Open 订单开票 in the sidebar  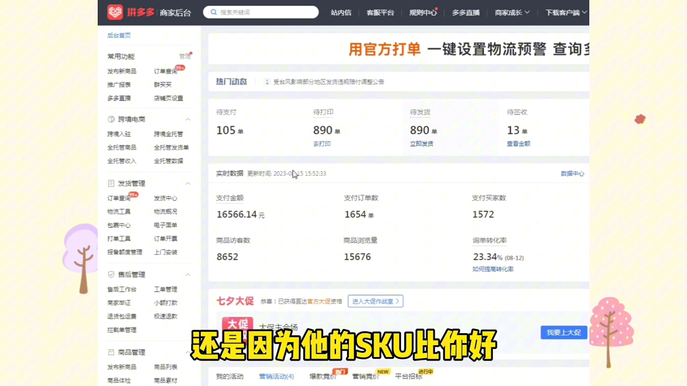[x=165, y=239]
